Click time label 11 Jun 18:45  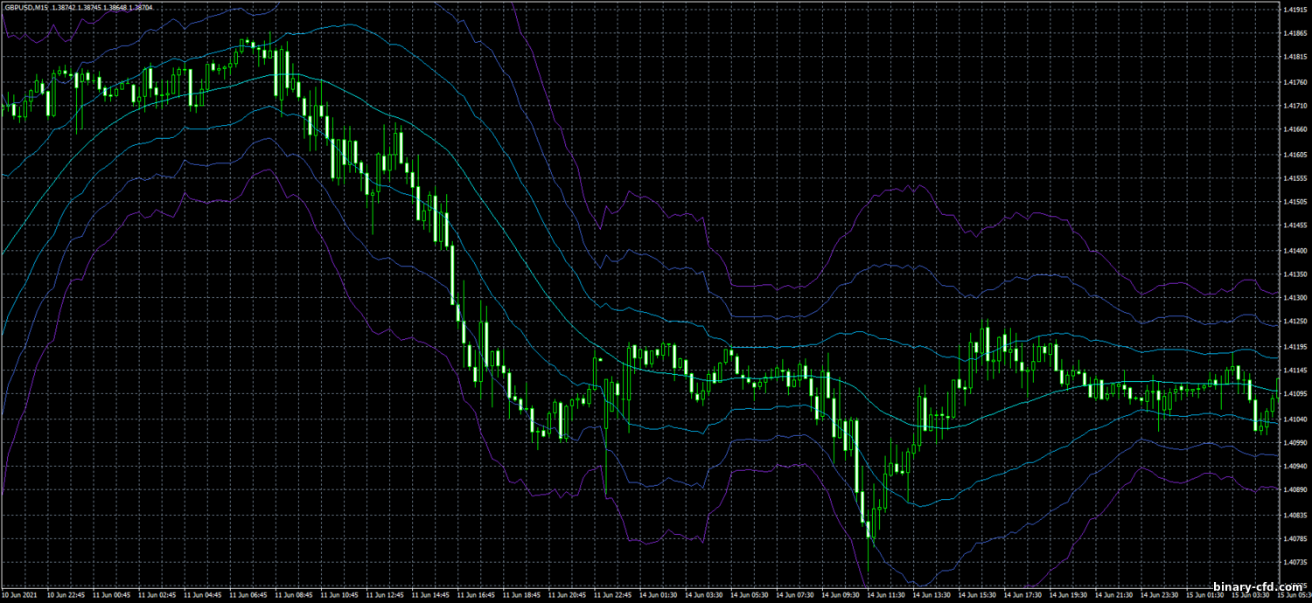click(521, 594)
